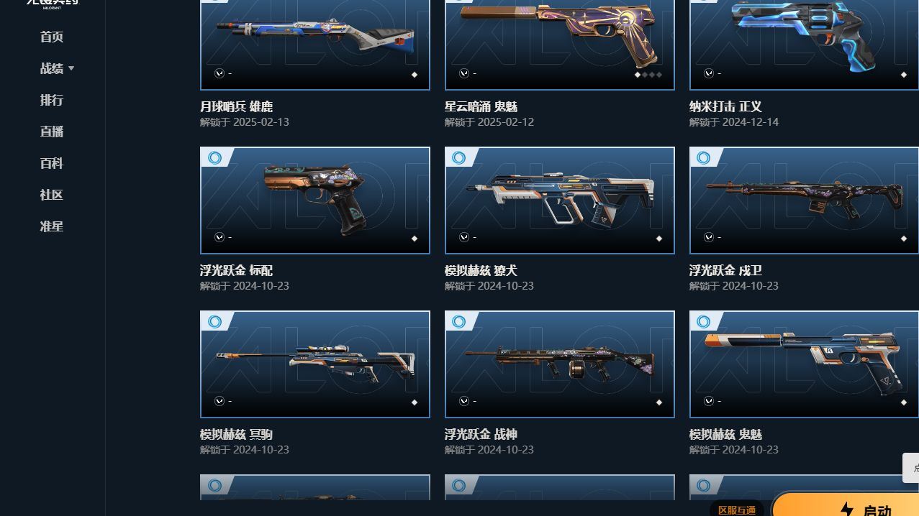Select the level diamonds on 星云暗涌 鬼魅 card

pos(648,74)
